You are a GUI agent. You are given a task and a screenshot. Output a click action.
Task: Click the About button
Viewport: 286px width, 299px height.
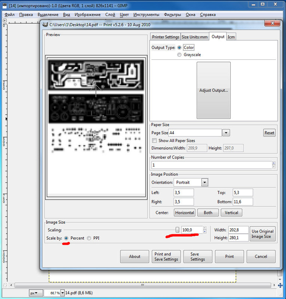pyautogui.click(x=135, y=256)
